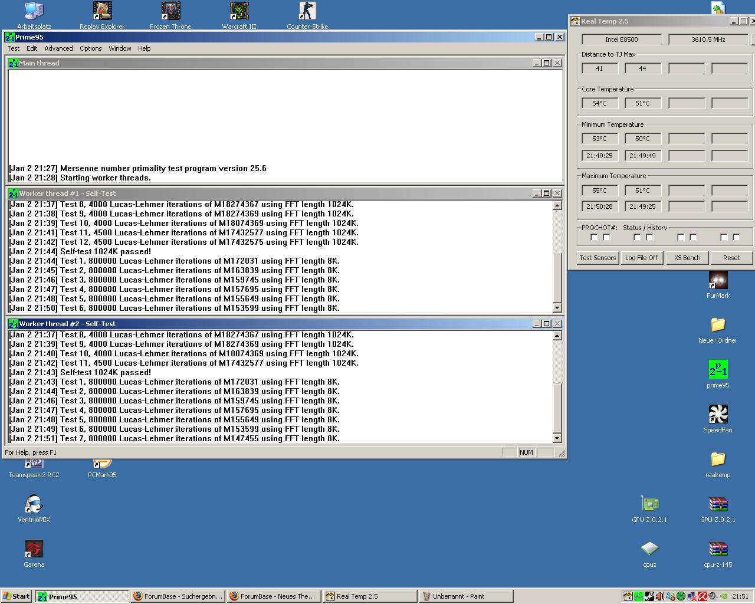Screen dimensions: 755x604
Task: Switch to Real Temp 2.5 taskbar button
Action: 370,596
